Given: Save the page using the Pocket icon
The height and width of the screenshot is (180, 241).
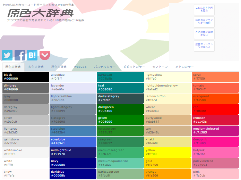Looking at the screenshot, I should (44, 55).
